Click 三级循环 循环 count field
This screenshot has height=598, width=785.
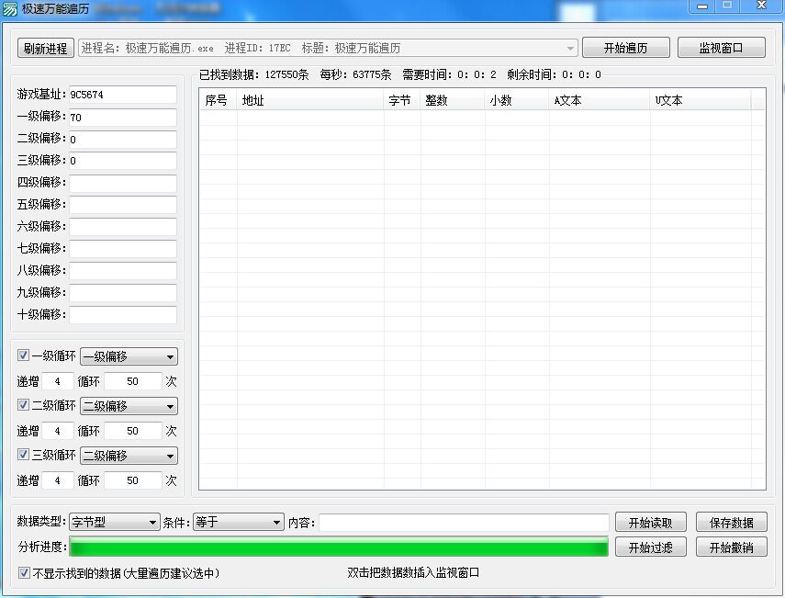click(132, 480)
